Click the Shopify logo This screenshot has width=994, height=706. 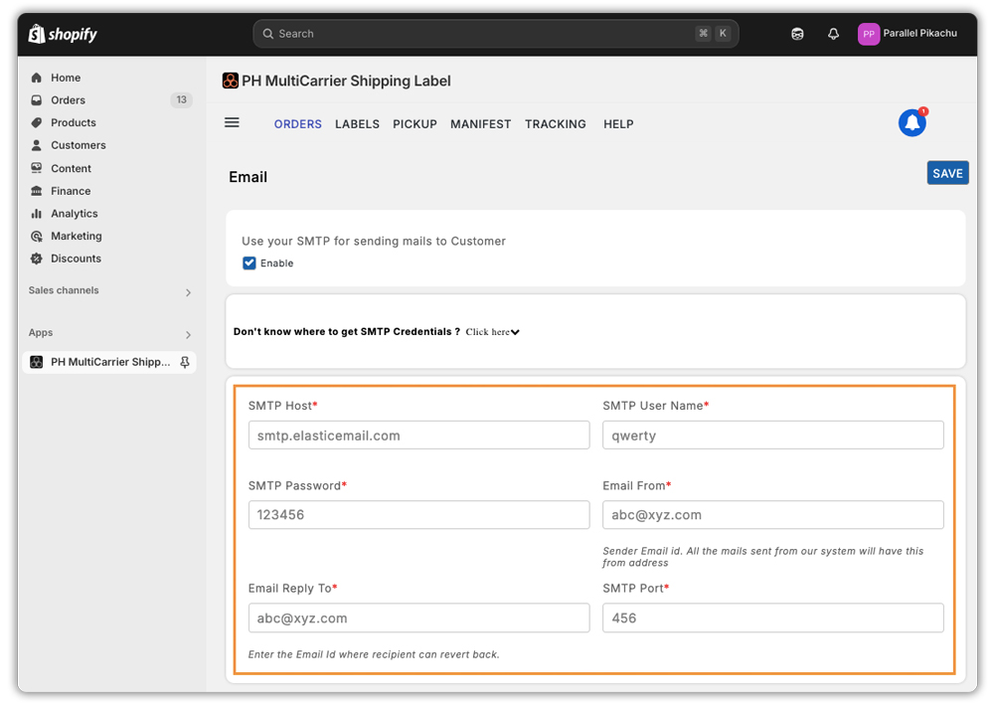point(63,34)
